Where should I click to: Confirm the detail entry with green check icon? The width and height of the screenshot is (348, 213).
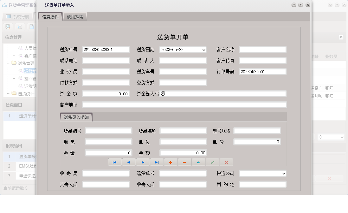pyautogui.click(x=212, y=162)
